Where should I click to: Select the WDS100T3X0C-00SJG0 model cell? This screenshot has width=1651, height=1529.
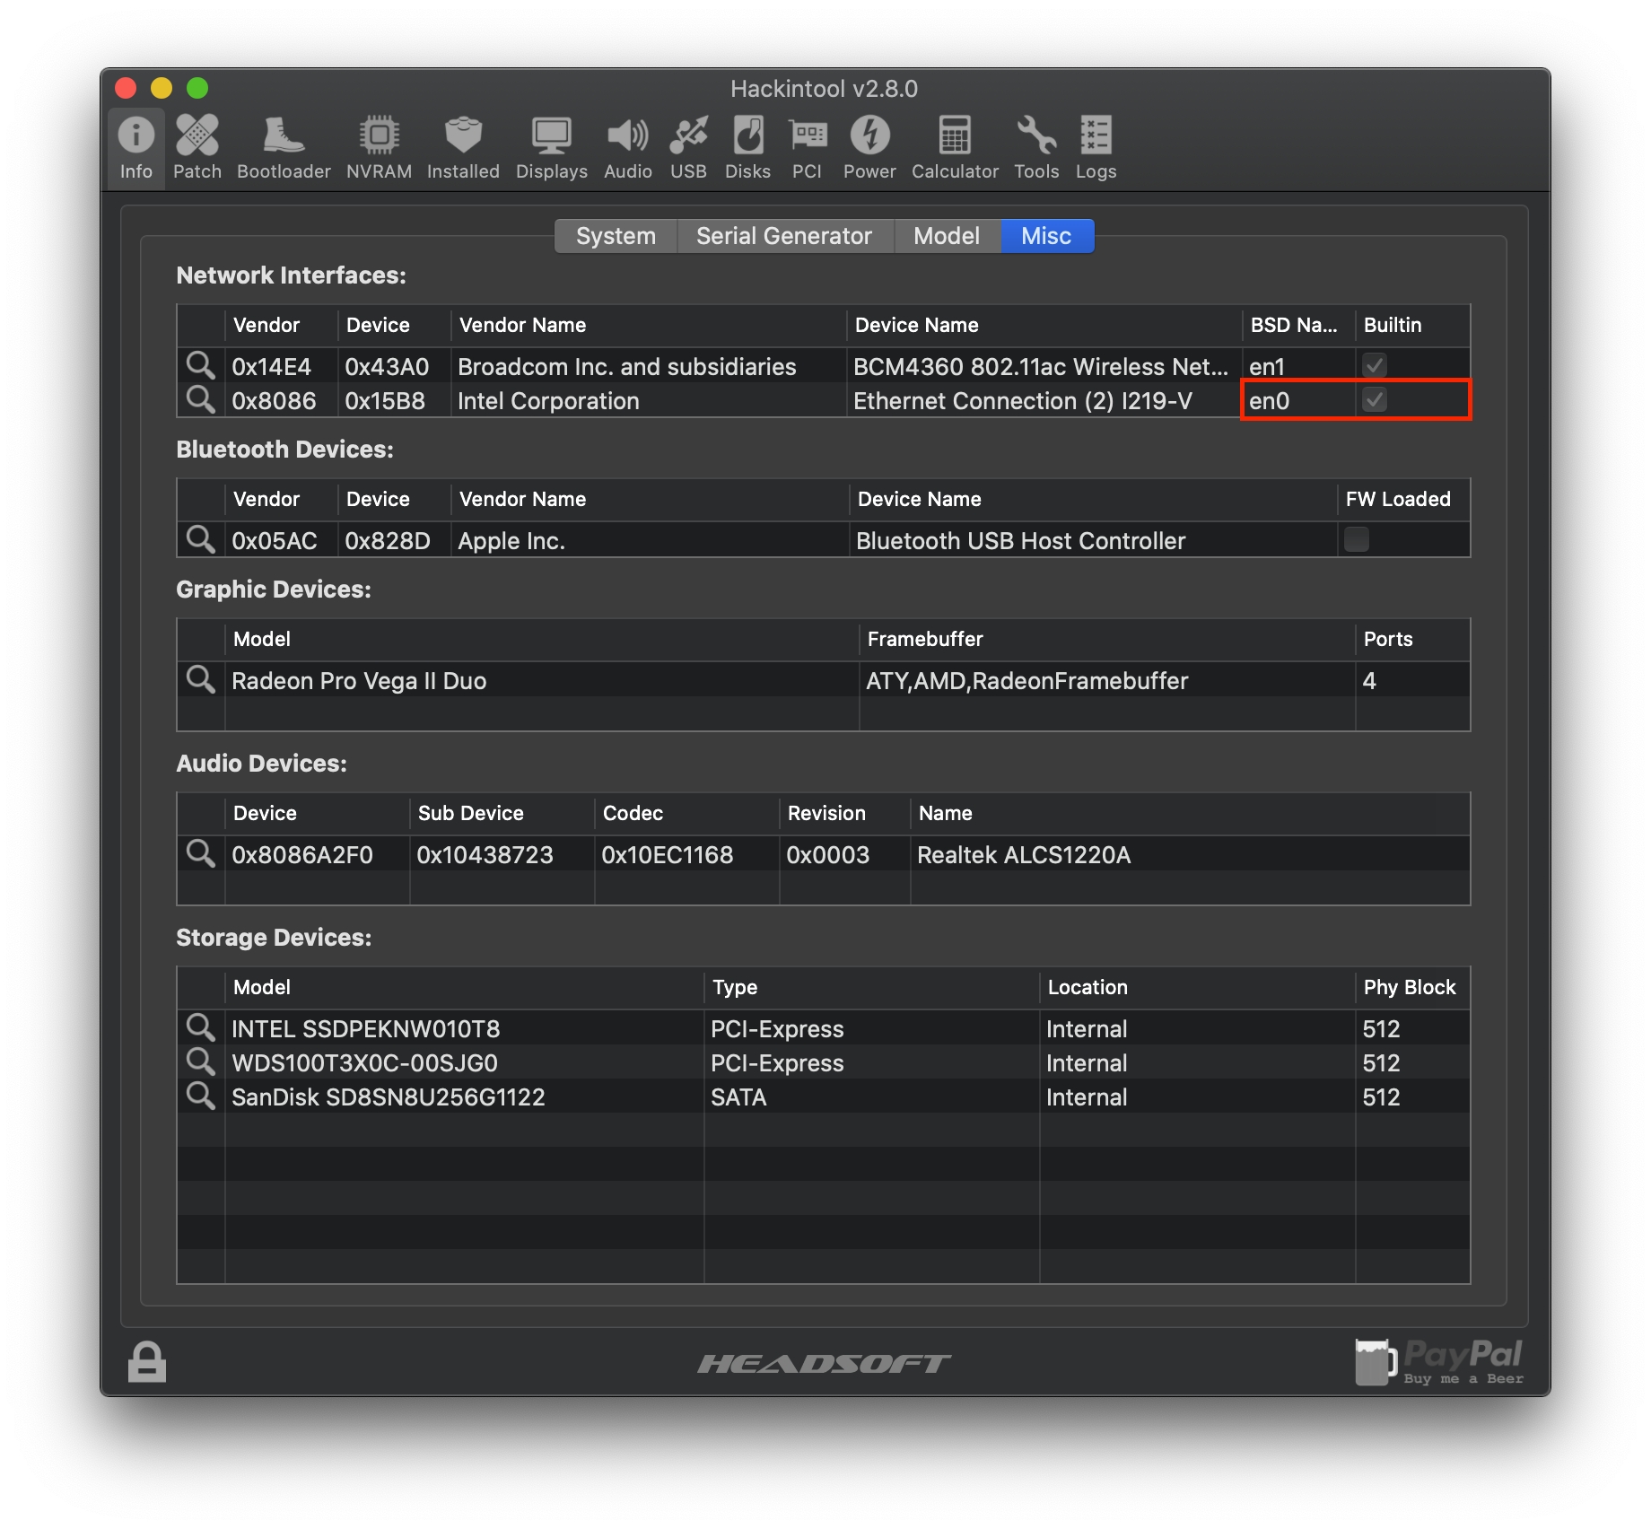[464, 1062]
